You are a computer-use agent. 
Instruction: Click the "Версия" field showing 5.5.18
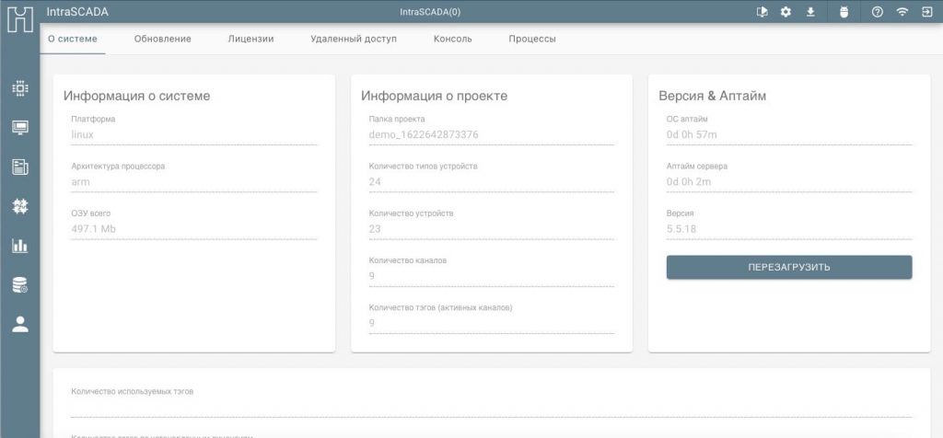pos(789,224)
